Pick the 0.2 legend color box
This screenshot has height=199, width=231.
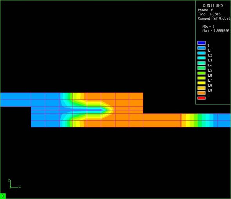point(201,53)
